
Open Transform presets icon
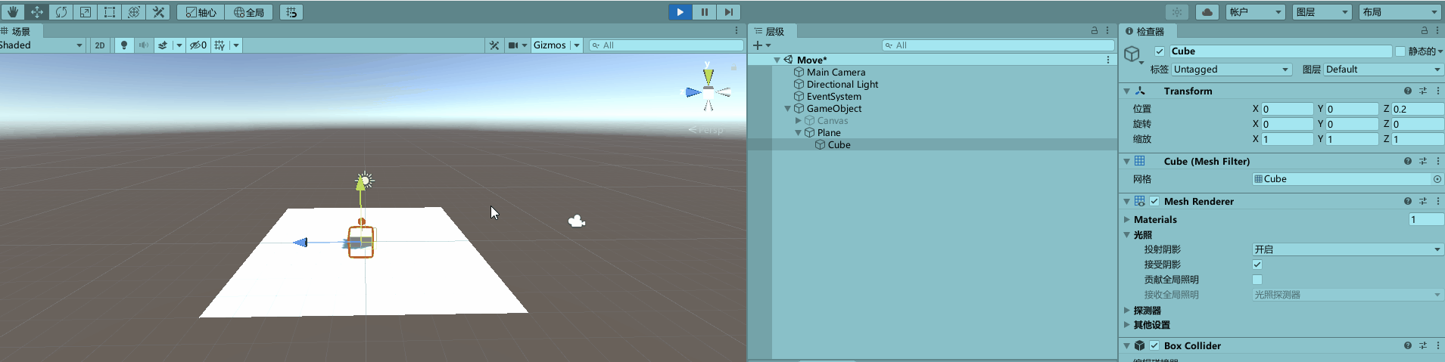click(x=1423, y=91)
